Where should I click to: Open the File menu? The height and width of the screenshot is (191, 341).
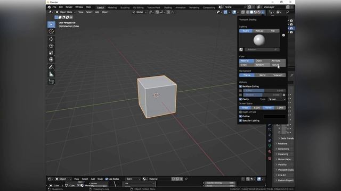[x=54, y=7]
